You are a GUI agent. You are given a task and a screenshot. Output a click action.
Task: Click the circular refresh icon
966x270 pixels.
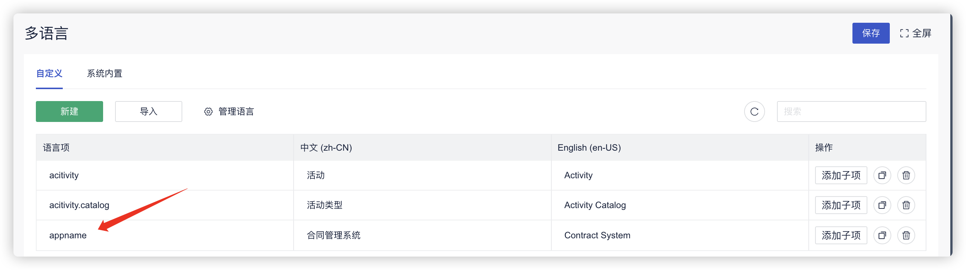click(754, 112)
